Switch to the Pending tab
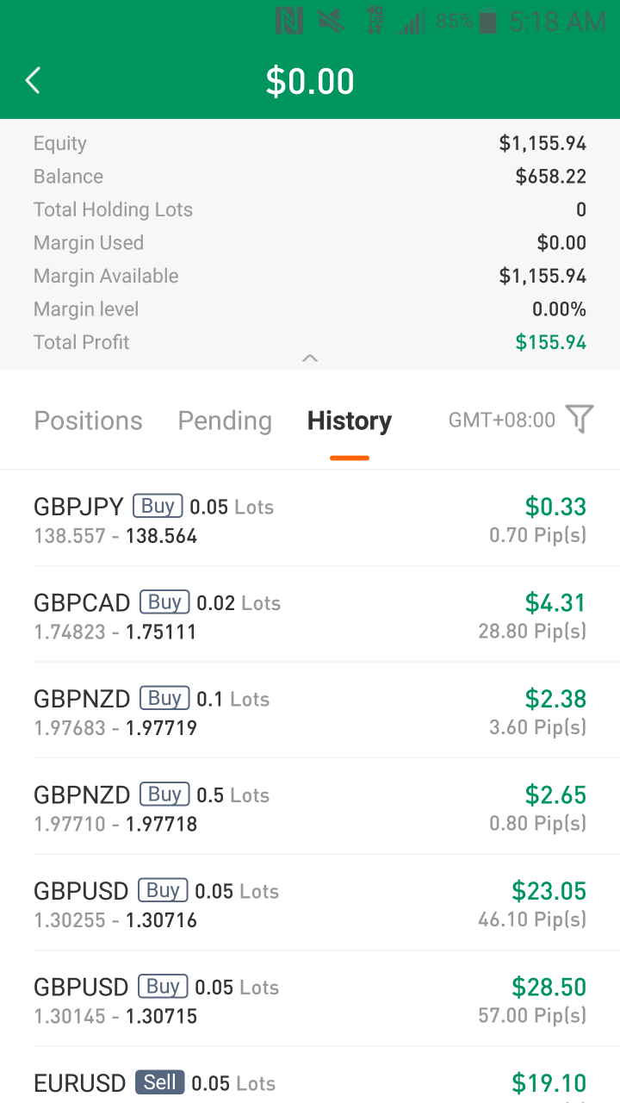The width and height of the screenshot is (620, 1103). point(225,421)
